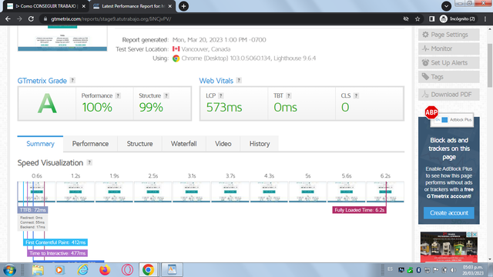
Task: Open the Structure score help icon
Action: [166, 95]
